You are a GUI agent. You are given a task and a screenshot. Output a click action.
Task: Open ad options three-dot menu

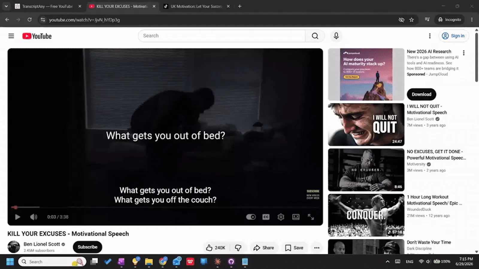pos(464,53)
